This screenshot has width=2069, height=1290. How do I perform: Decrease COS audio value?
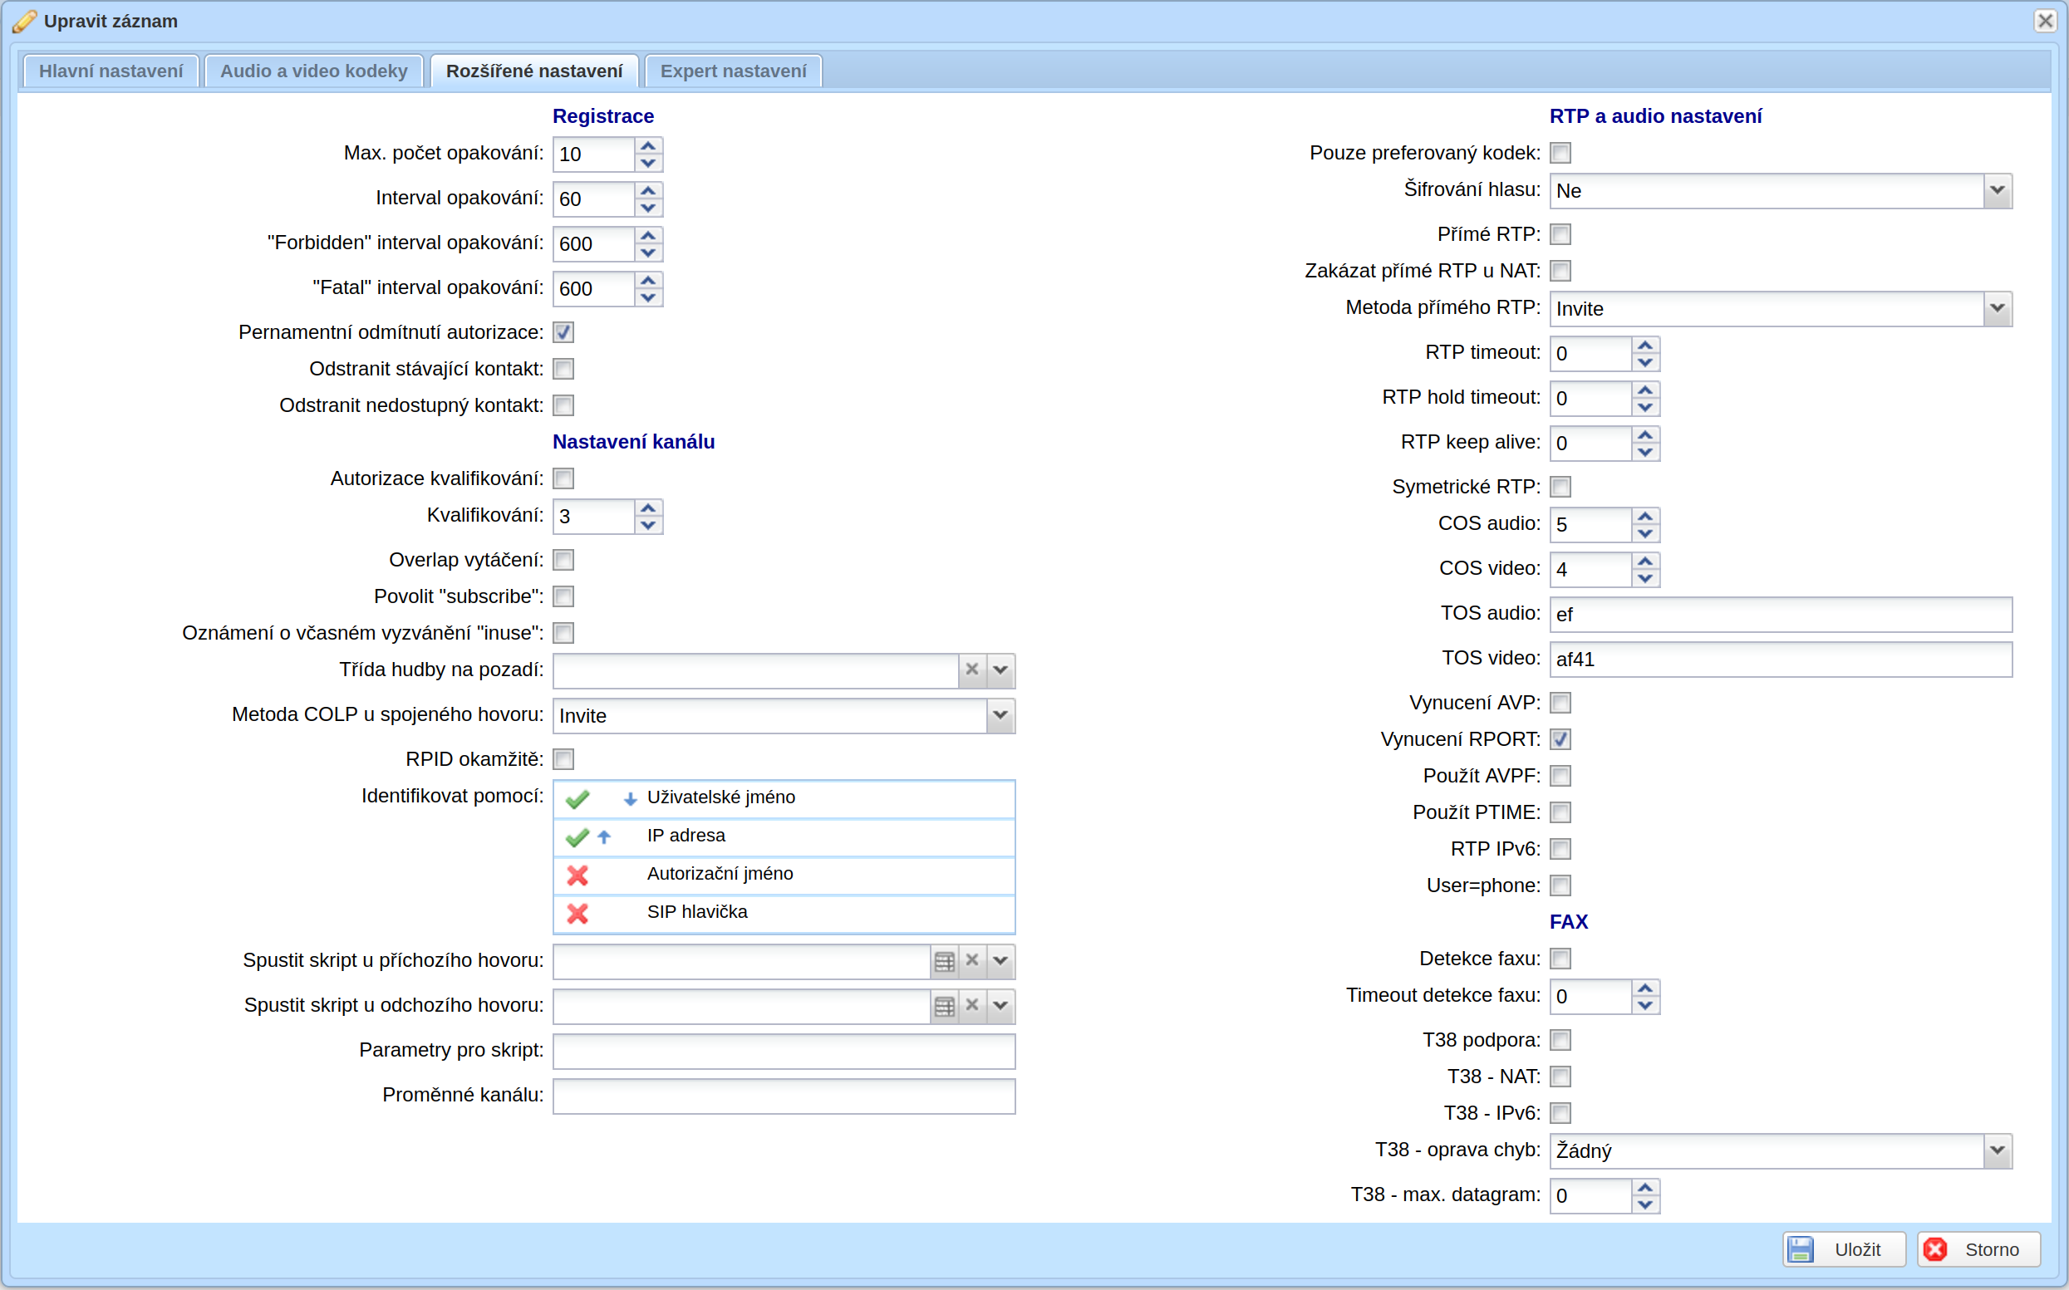[1645, 533]
